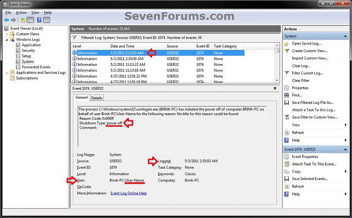Select event logged 5/2/2011 11:13:18 AM
Viewport: 352px width, 218px height.
pyautogui.click(x=158, y=70)
